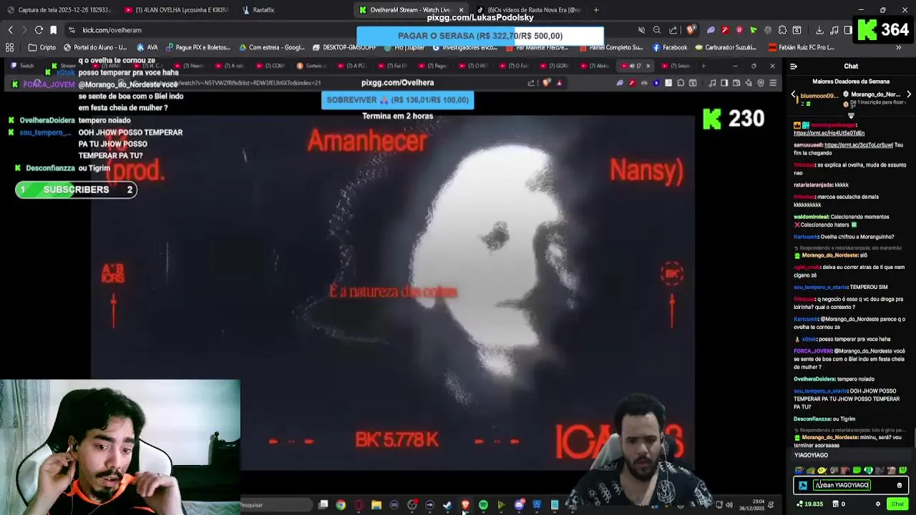The image size is (916, 515).
Task: Click the PAGAR O SERASA donation progress bar
Action: coord(480,36)
